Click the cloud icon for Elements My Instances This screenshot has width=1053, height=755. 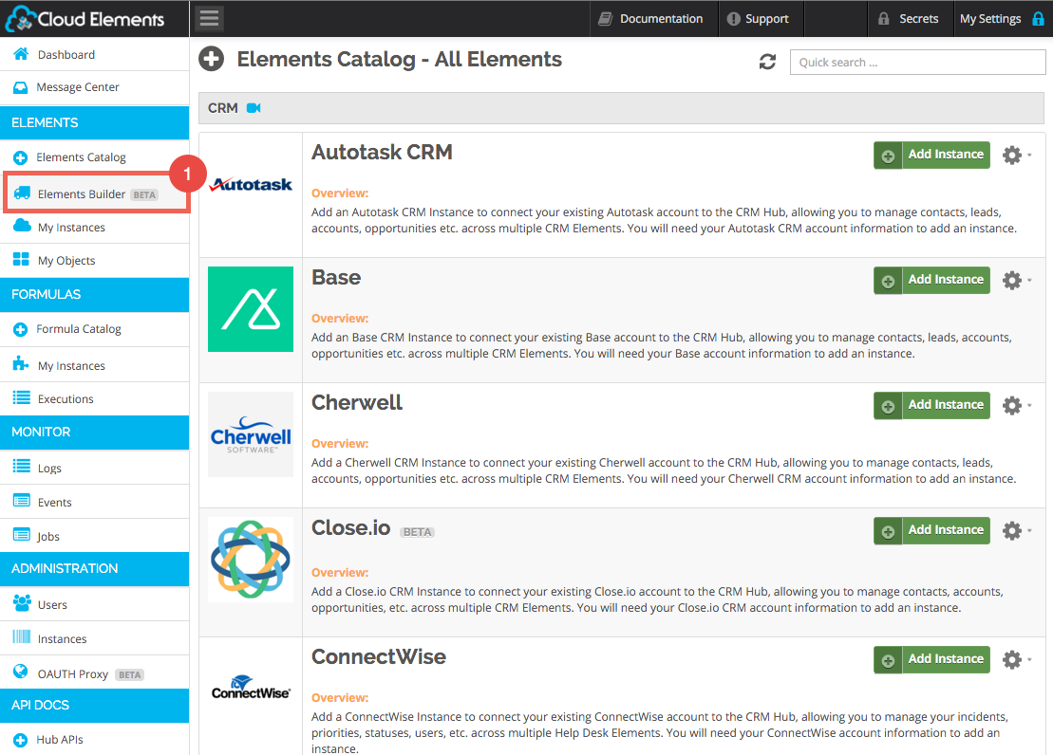[22, 226]
